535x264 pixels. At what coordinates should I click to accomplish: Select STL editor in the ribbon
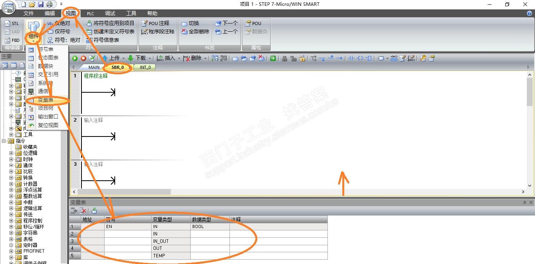tap(12, 23)
